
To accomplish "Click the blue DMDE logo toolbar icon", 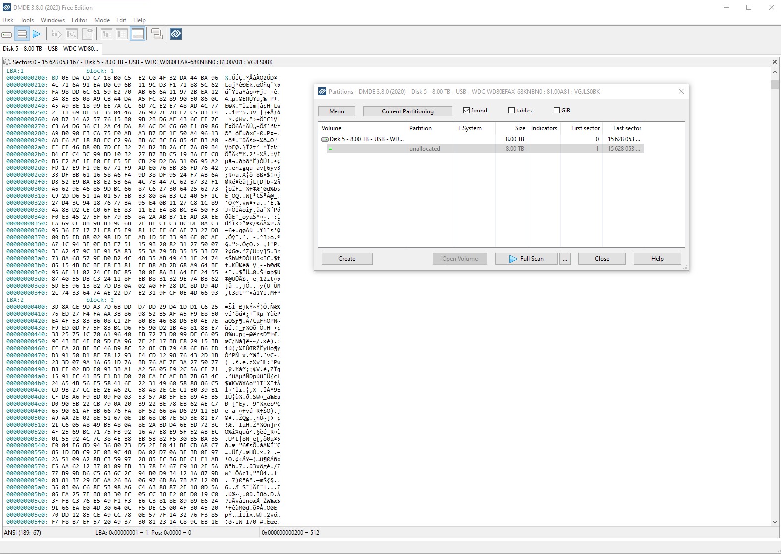I will pyautogui.click(x=176, y=34).
